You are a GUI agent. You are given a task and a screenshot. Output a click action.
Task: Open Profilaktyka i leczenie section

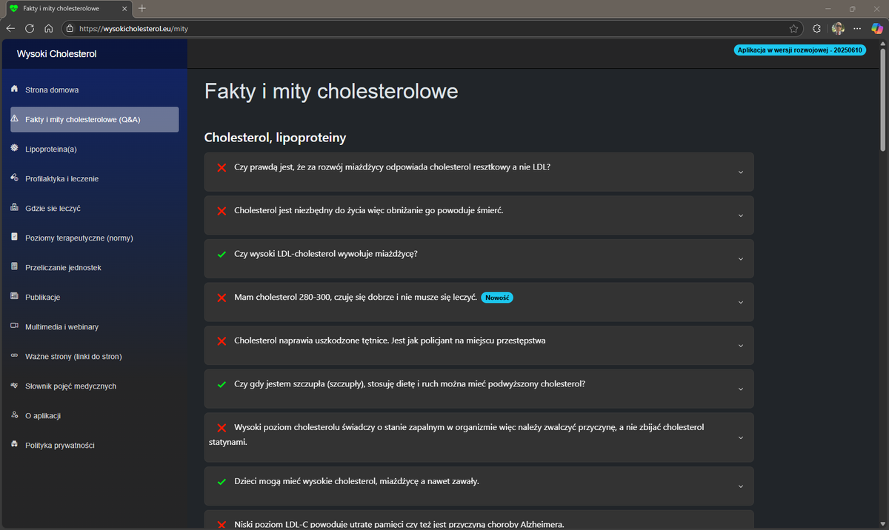[94, 178]
